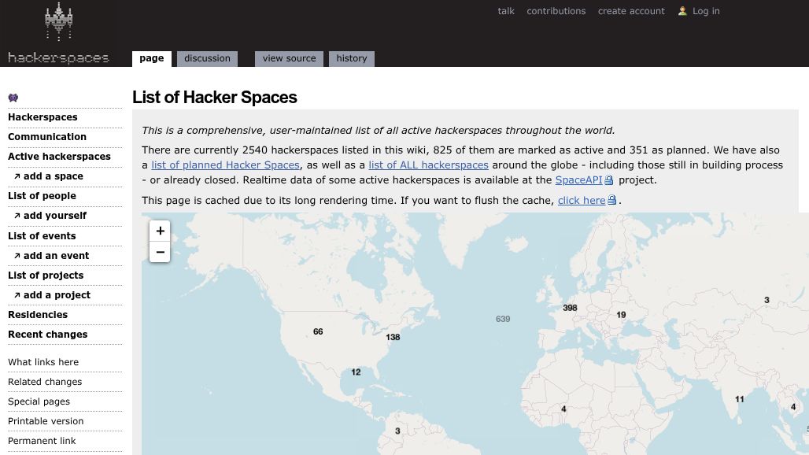Click lock icon beside click here link
Image resolution: width=809 pixels, height=455 pixels.
point(612,200)
